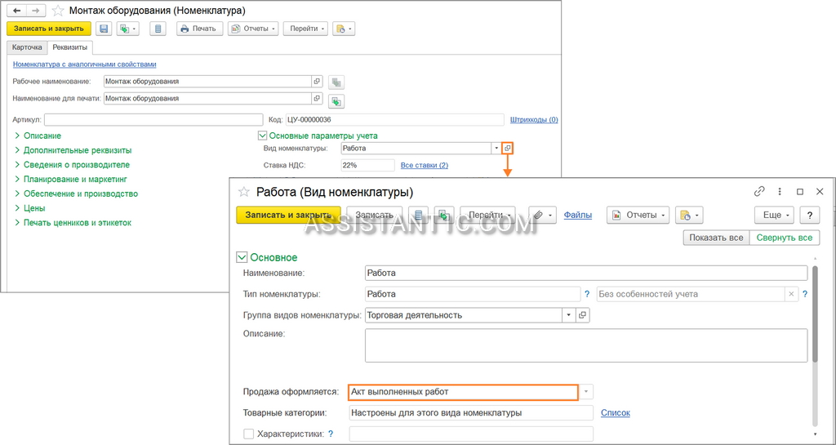The image size is (836, 445).
Task: Click Ставка НДС field 22%
Action: pos(368,165)
